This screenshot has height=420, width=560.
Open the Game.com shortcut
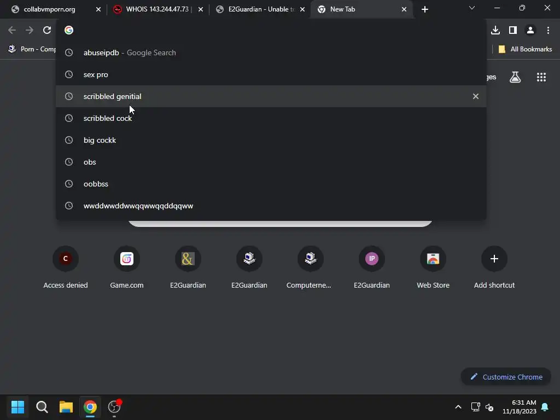coord(127,268)
